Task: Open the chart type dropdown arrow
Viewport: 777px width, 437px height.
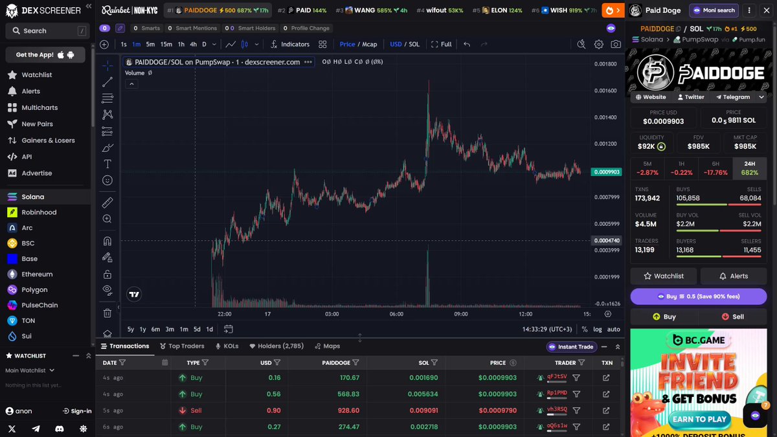Action: coord(257,44)
